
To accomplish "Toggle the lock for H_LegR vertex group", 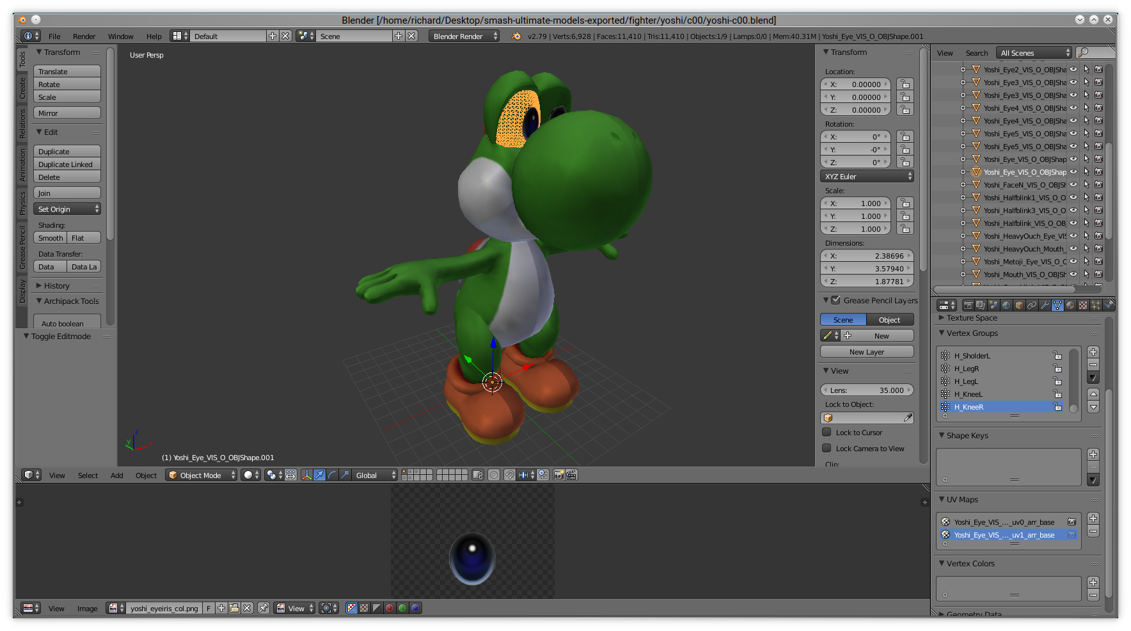I will tap(1057, 369).
